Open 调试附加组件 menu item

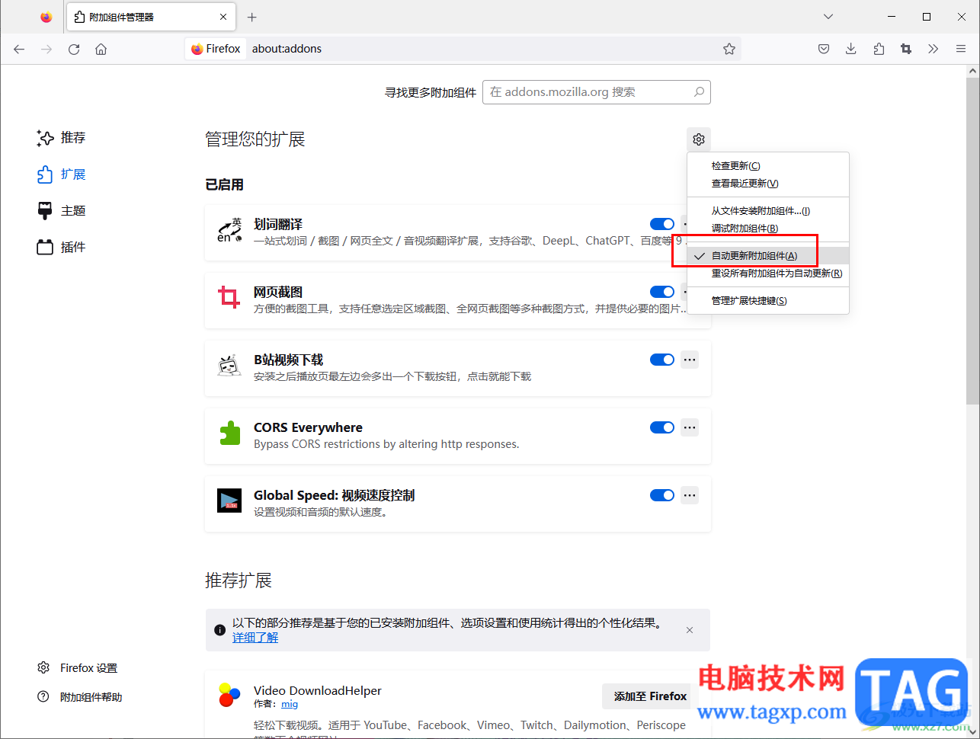point(768,229)
